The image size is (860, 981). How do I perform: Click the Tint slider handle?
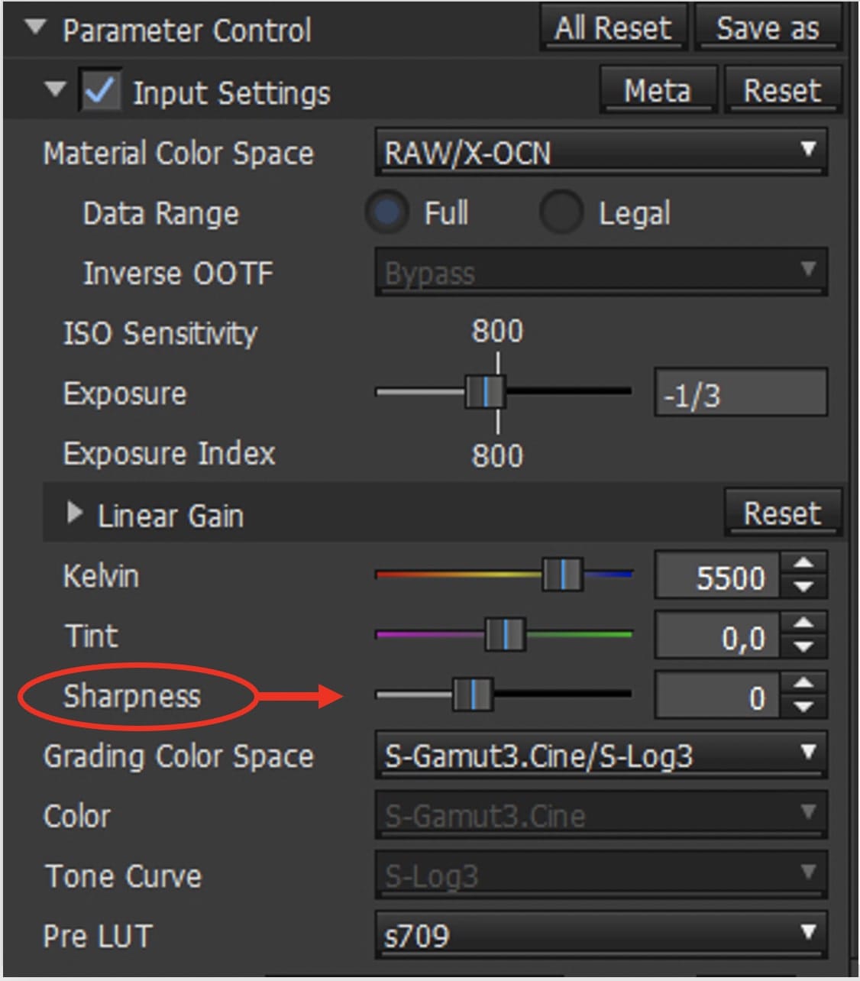[505, 635]
